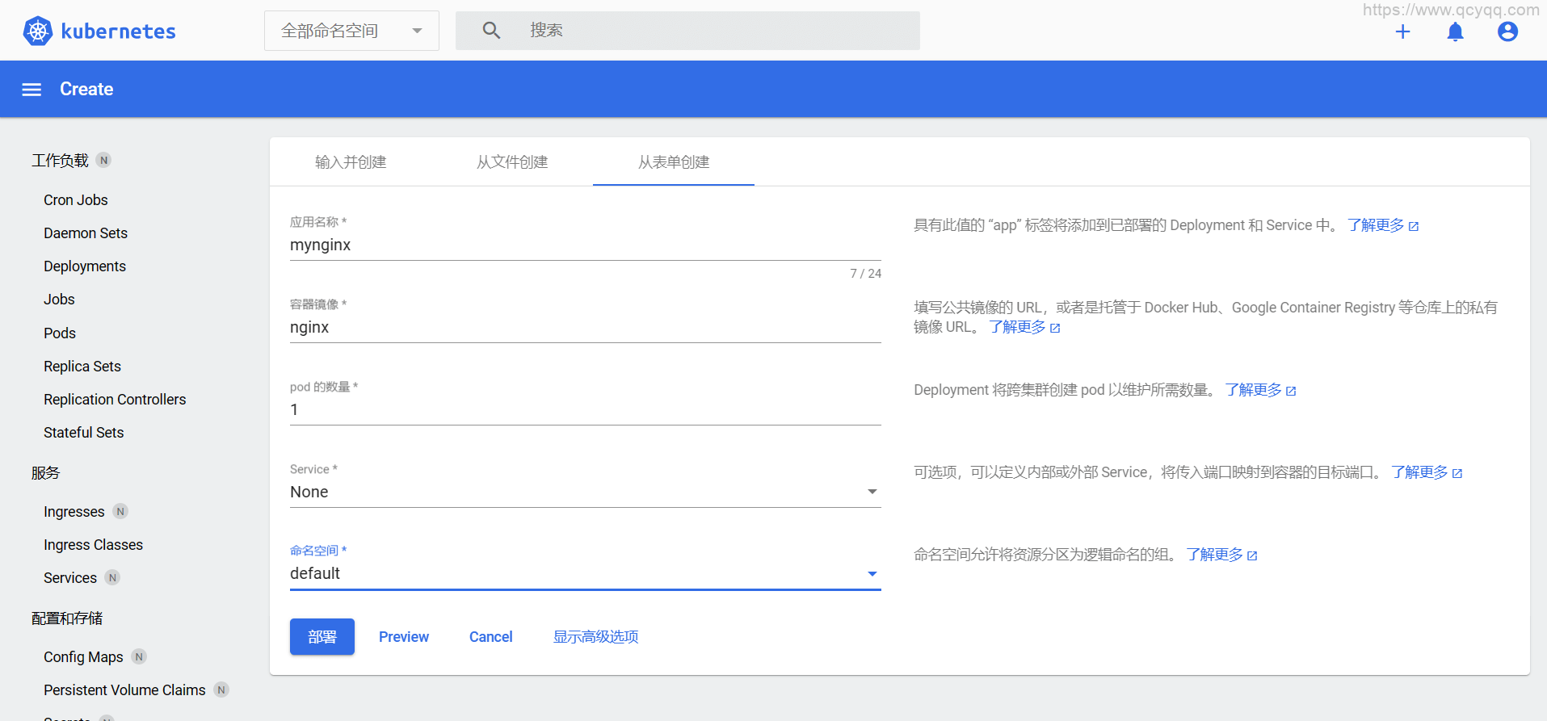Image resolution: width=1547 pixels, height=721 pixels.
Task: Open external link icon after app label help
Action: (x=1414, y=226)
